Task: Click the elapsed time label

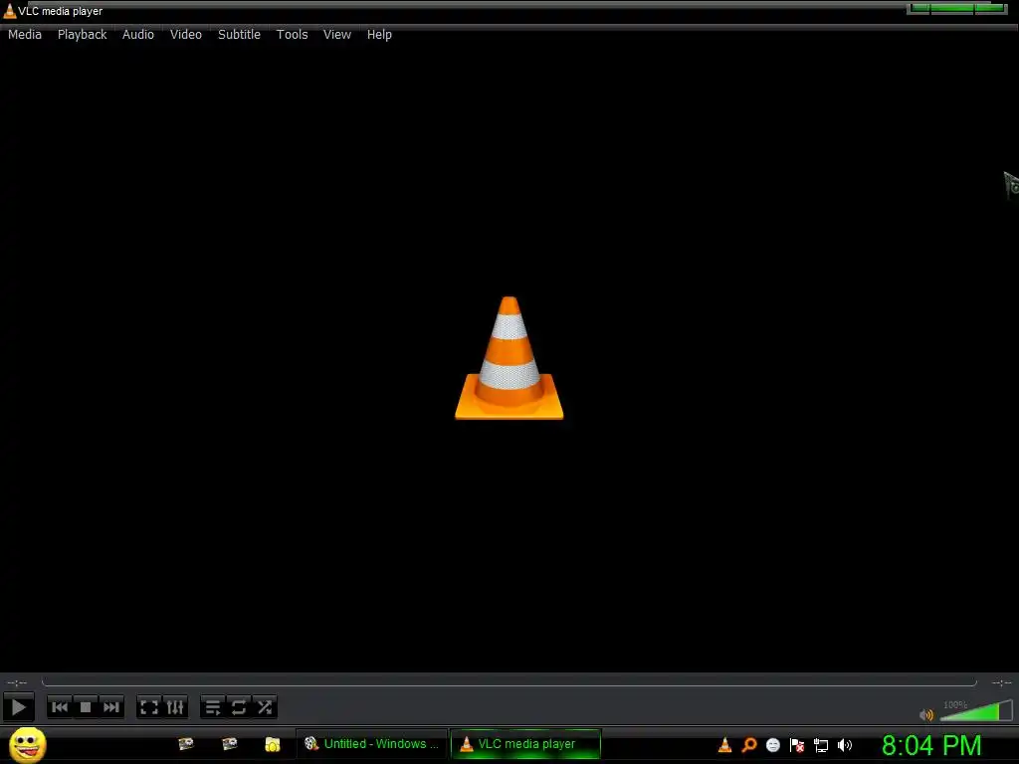Action: 17,682
